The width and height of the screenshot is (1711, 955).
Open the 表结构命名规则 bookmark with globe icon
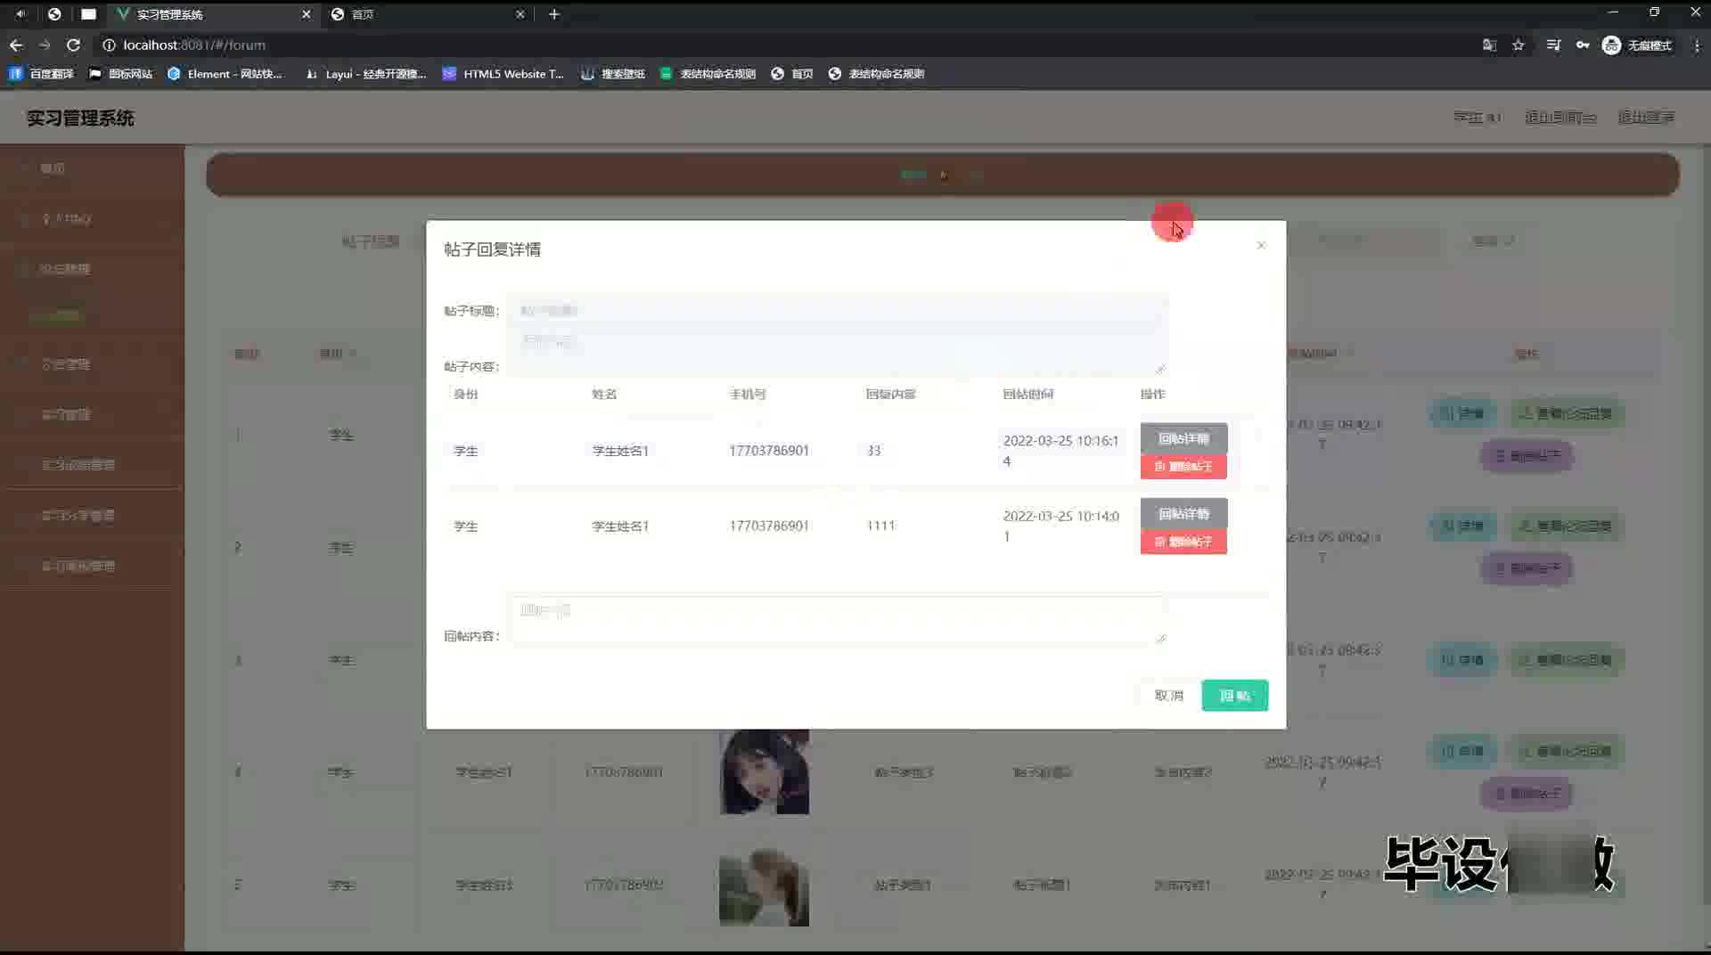(877, 74)
